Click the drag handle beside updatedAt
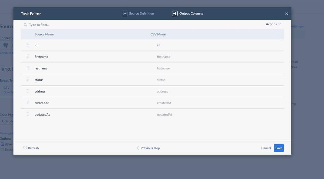Image resolution: width=324 pixels, height=179 pixels. click(x=28, y=114)
